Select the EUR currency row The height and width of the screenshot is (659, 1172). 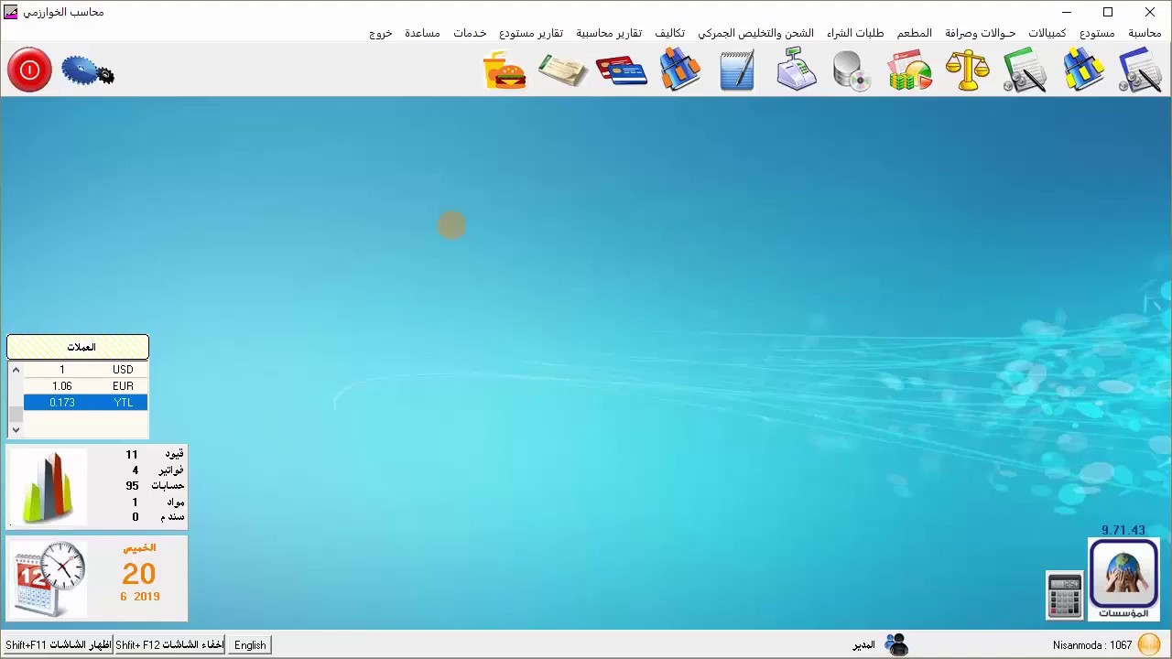(x=85, y=386)
